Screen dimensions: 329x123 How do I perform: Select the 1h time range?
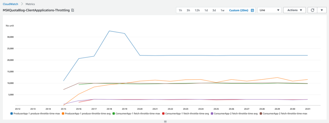[180, 10]
